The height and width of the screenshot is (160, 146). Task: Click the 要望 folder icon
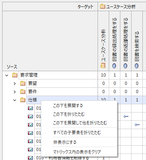(23, 83)
